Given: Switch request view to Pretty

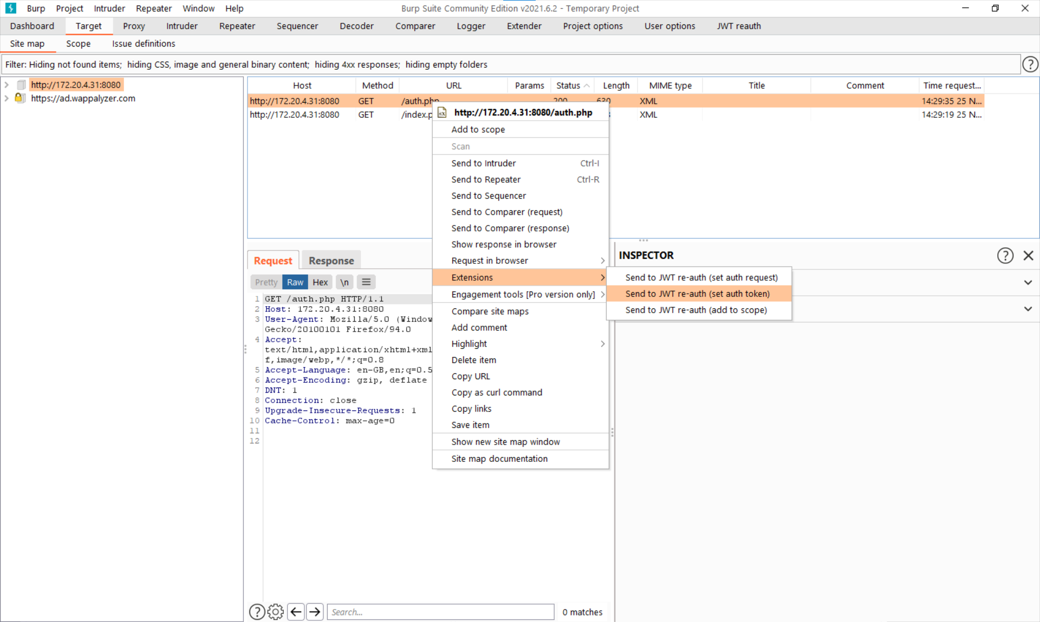Looking at the screenshot, I should click(266, 282).
